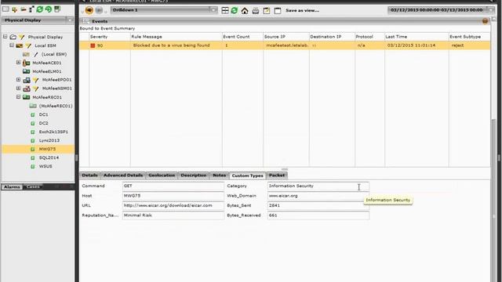Switch to the Advanced Details tab
Viewport: 502px width, 282px height.
[123, 175]
